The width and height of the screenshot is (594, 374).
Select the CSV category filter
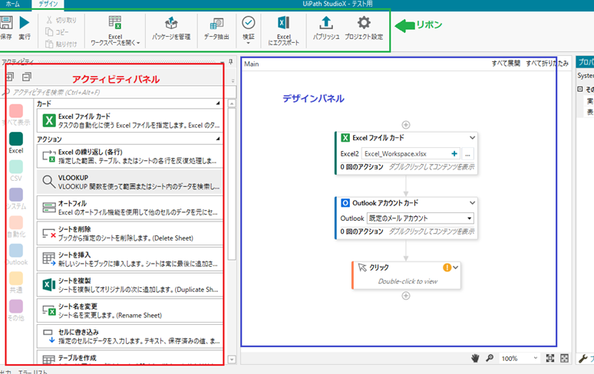tap(16, 171)
